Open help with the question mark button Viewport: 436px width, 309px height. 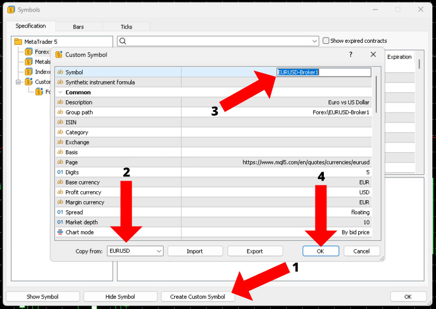(351, 54)
